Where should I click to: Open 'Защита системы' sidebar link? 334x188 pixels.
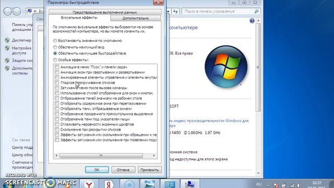pyautogui.click(x=22, y=61)
